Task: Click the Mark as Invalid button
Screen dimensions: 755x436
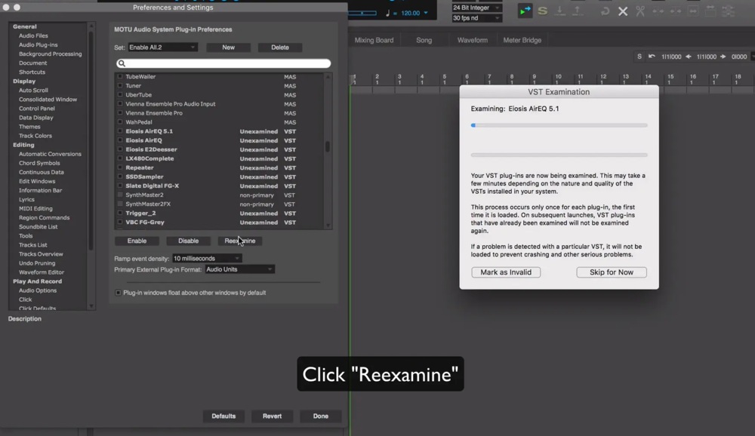Action: 506,272
